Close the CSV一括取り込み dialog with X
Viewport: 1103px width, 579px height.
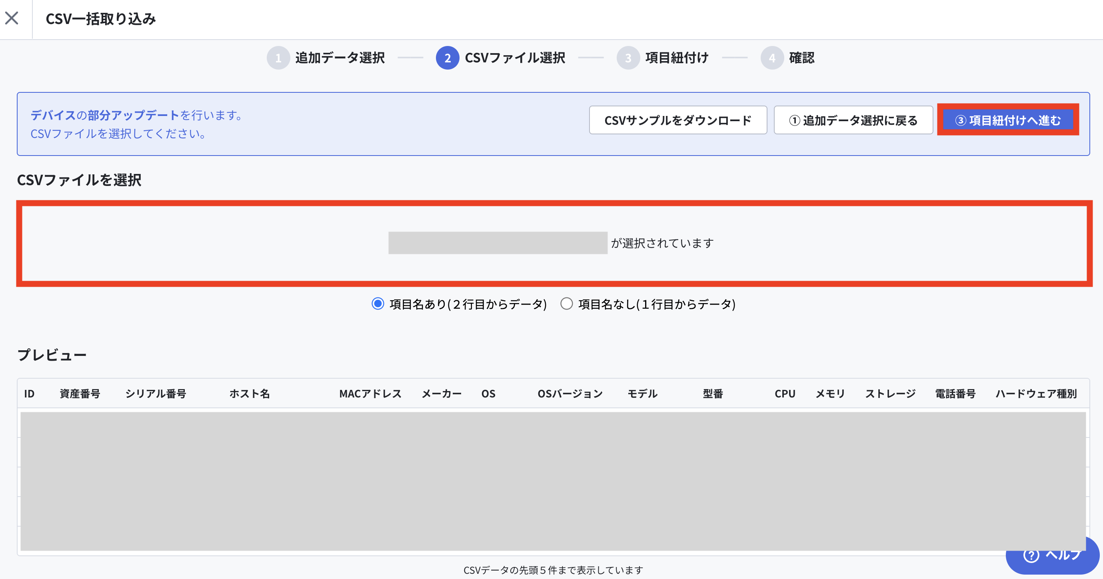tap(12, 18)
